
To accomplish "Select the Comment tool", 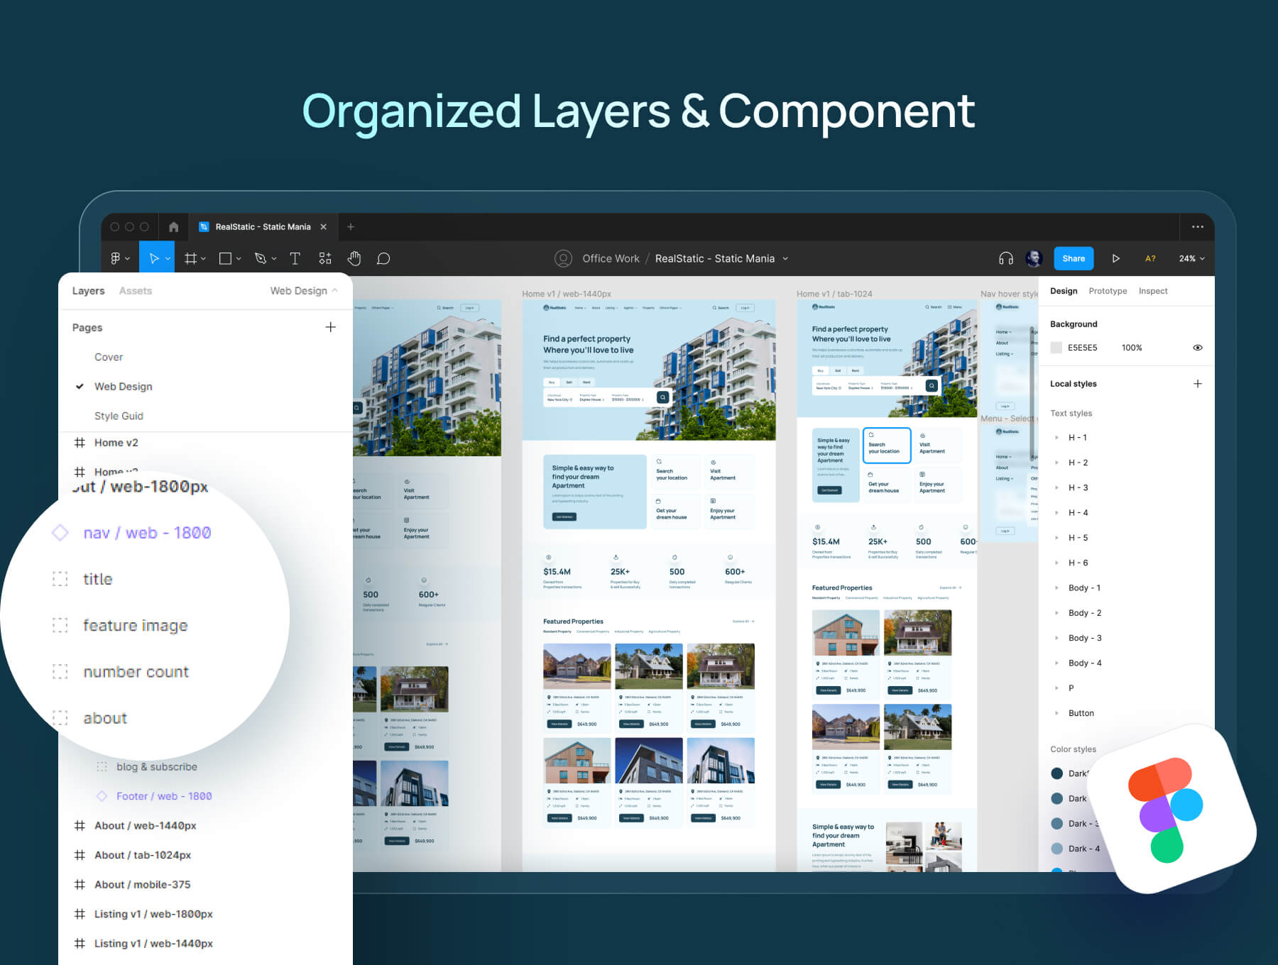I will (383, 259).
